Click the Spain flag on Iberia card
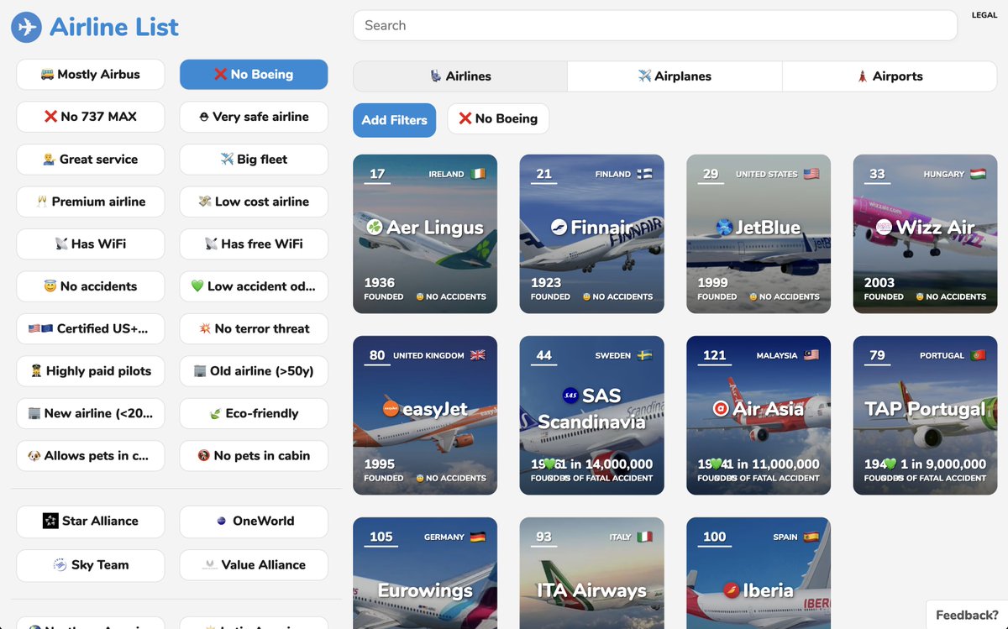The height and width of the screenshot is (629, 1008). [811, 537]
